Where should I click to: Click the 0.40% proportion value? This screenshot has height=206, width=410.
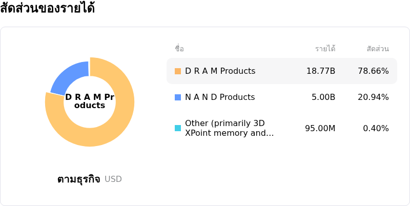376,128
